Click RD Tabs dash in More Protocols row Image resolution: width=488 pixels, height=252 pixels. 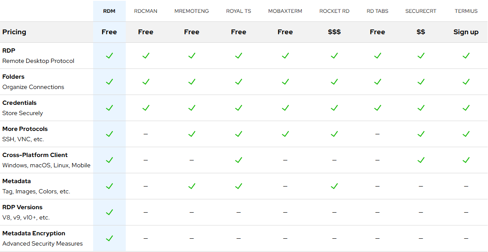pyautogui.click(x=378, y=134)
